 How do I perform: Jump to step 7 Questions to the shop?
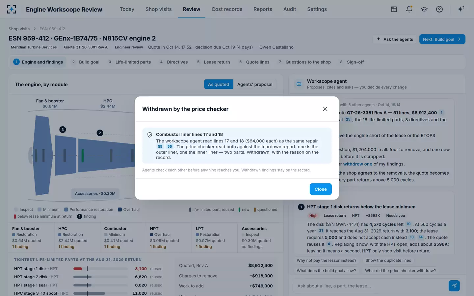[304, 62]
